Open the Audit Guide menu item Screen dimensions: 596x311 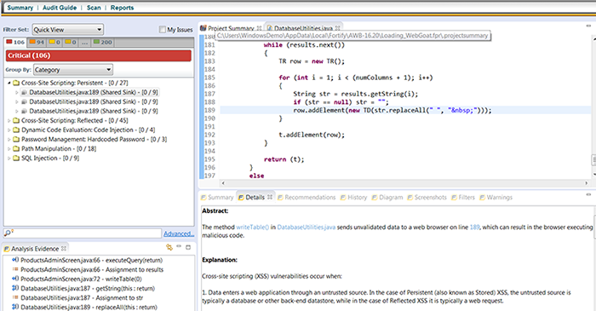(x=60, y=8)
